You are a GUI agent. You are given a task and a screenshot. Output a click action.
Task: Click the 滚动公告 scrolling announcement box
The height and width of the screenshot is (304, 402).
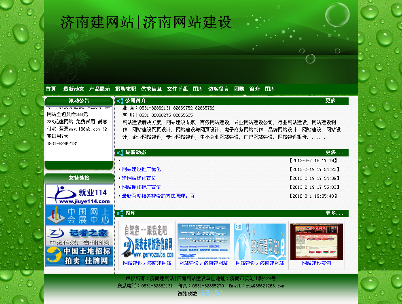pos(79,133)
